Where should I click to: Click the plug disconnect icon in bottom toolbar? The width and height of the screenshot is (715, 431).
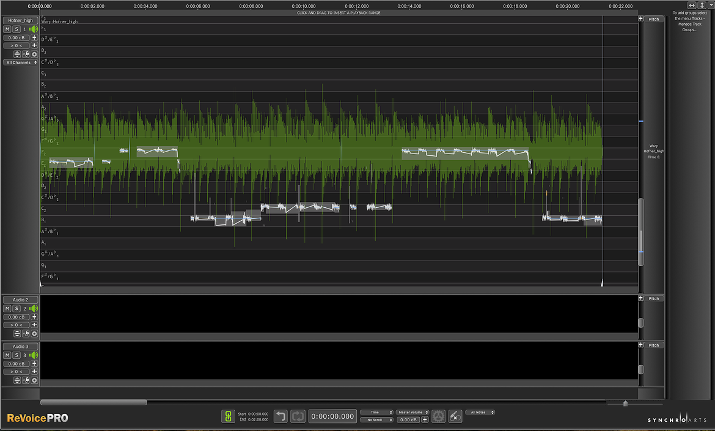pos(455,416)
